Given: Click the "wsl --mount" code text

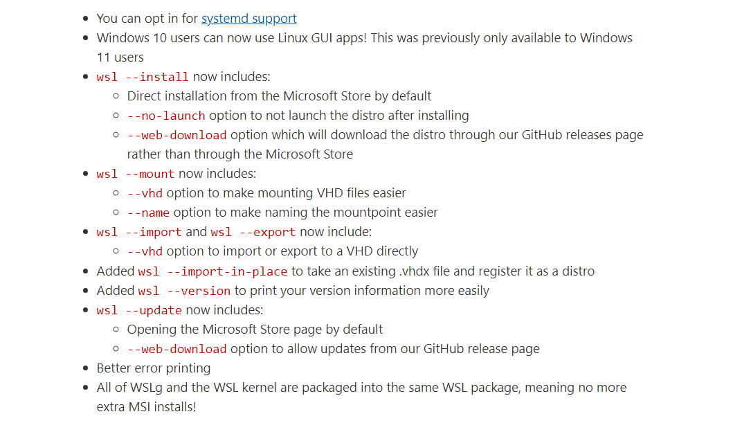Looking at the screenshot, I should [x=136, y=174].
